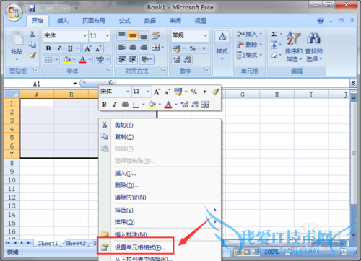This screenshot has height=261, width=361.
Task: Click 插入 in the cells group
Action: coord(249,34)
